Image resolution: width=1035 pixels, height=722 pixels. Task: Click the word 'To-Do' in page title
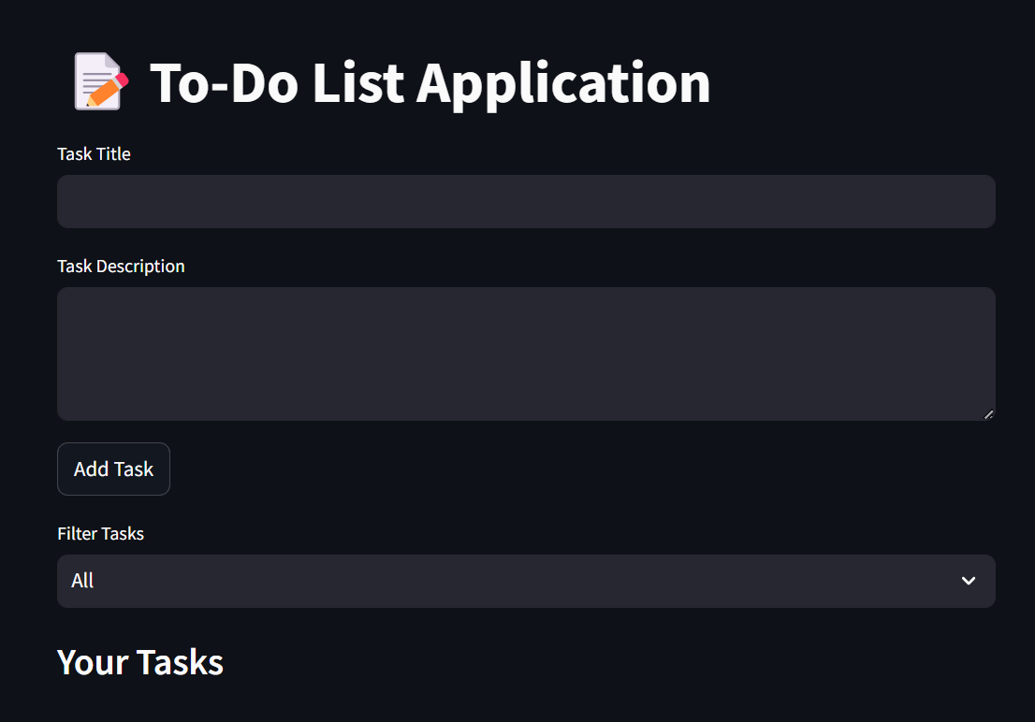(x=224, y=82)
